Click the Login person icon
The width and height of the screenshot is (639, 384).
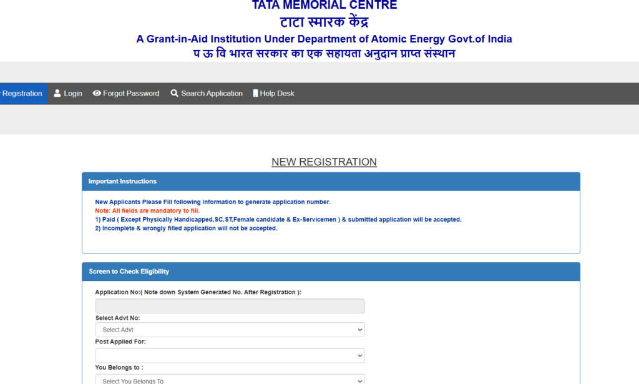click(57, 94)
